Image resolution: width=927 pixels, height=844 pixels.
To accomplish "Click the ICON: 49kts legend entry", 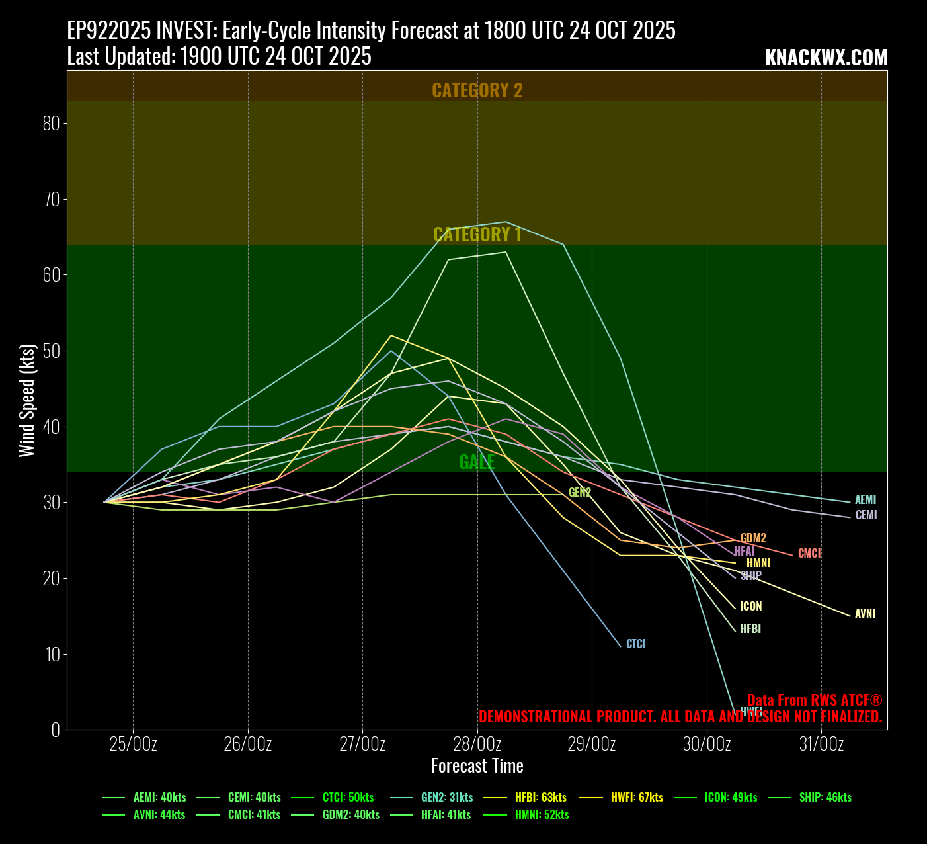I will tap(731, 798).
